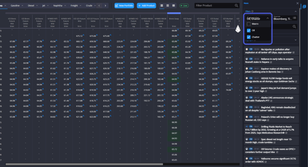Viewport: 308px width, 167px height.
Task: Open external link for Spec diesel net length article
Action: coord(274,143)
